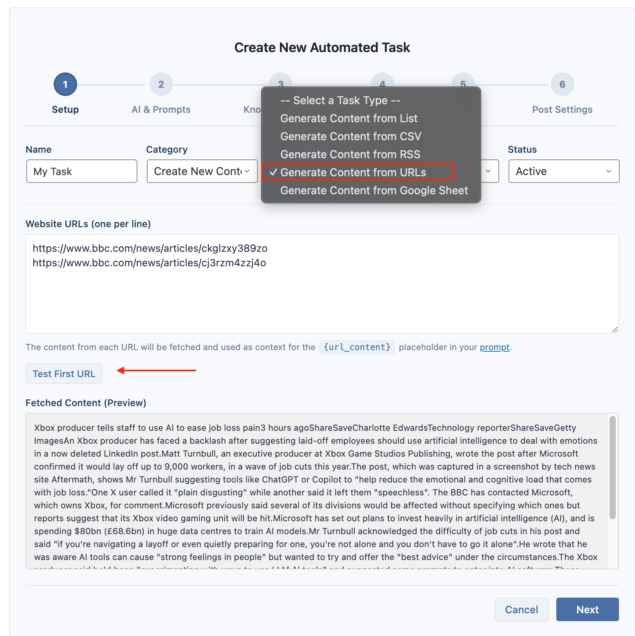Screen dimensions: 635x636
Task: Click the partially hidden dropdown arrow beside Status
Action: tap(488, 171)
